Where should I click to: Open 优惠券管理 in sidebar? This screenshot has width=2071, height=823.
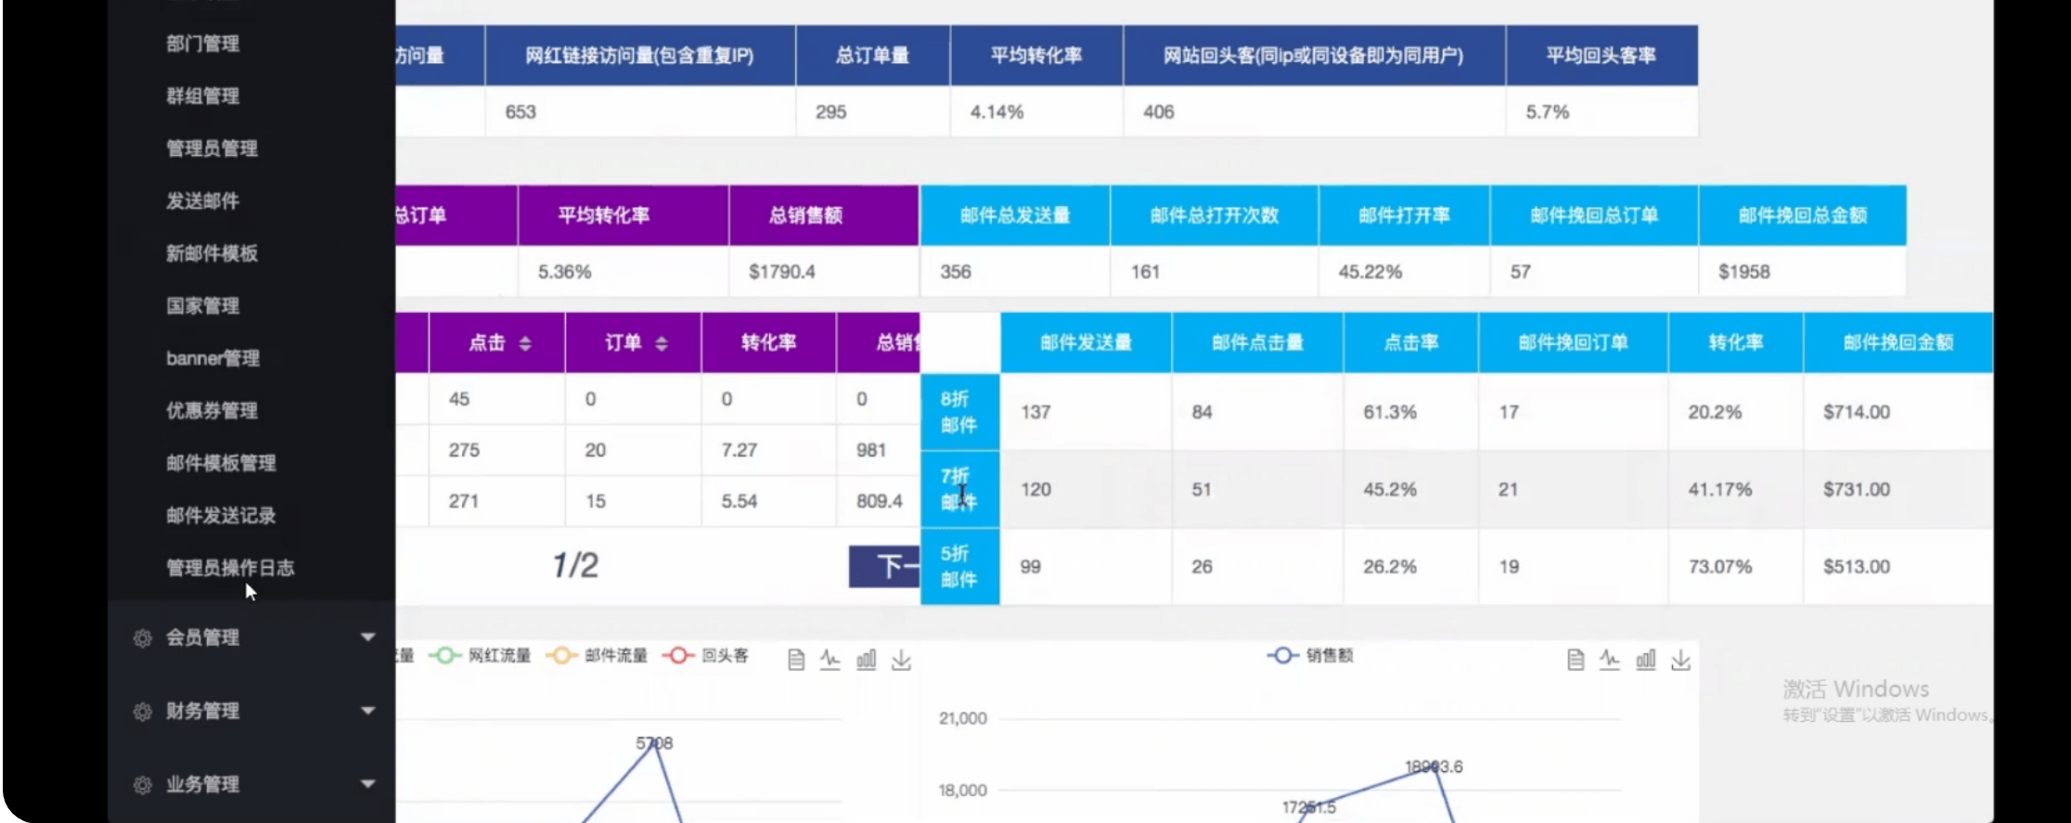point(212,410)
